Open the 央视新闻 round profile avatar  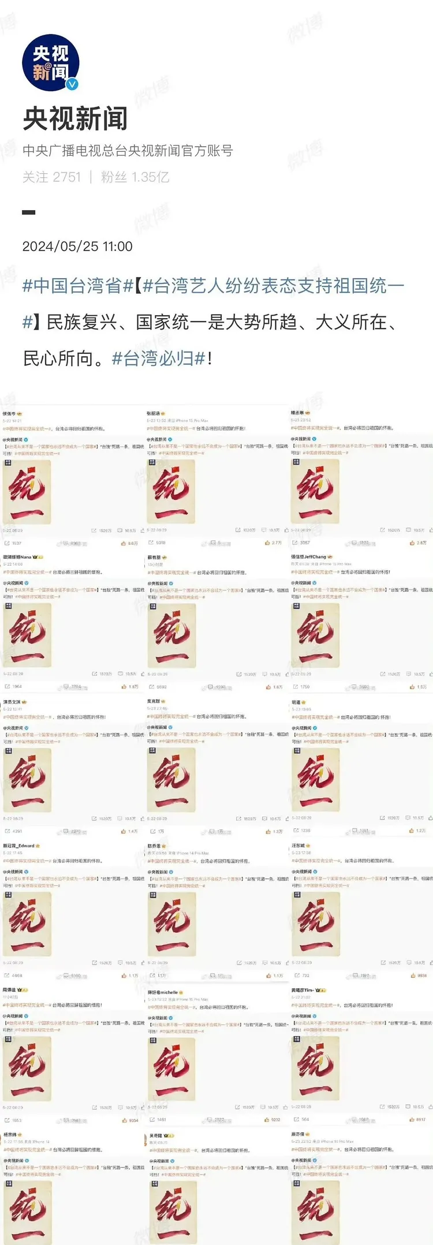[x=50, y=63]
